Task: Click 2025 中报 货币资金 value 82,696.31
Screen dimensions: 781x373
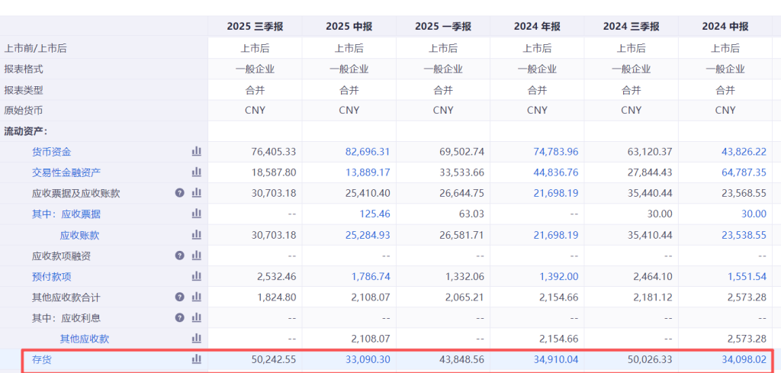Action: click(367, 152)
